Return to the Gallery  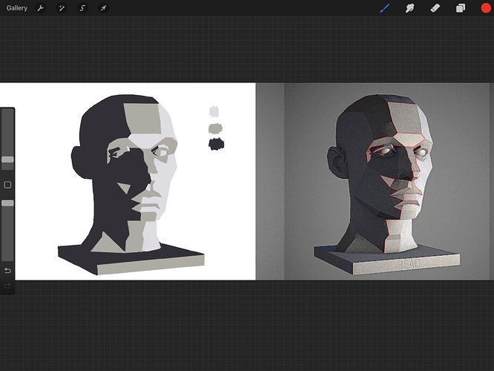click(17, 8)
